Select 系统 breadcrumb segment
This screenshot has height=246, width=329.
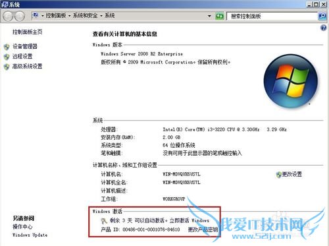point(110,15)
